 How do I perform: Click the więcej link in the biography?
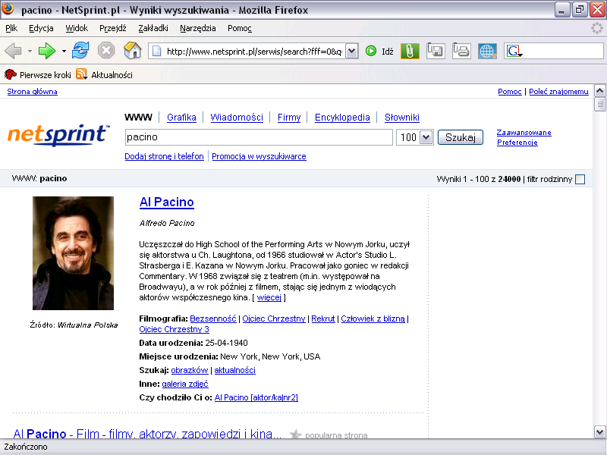click(x=269, y=297)
